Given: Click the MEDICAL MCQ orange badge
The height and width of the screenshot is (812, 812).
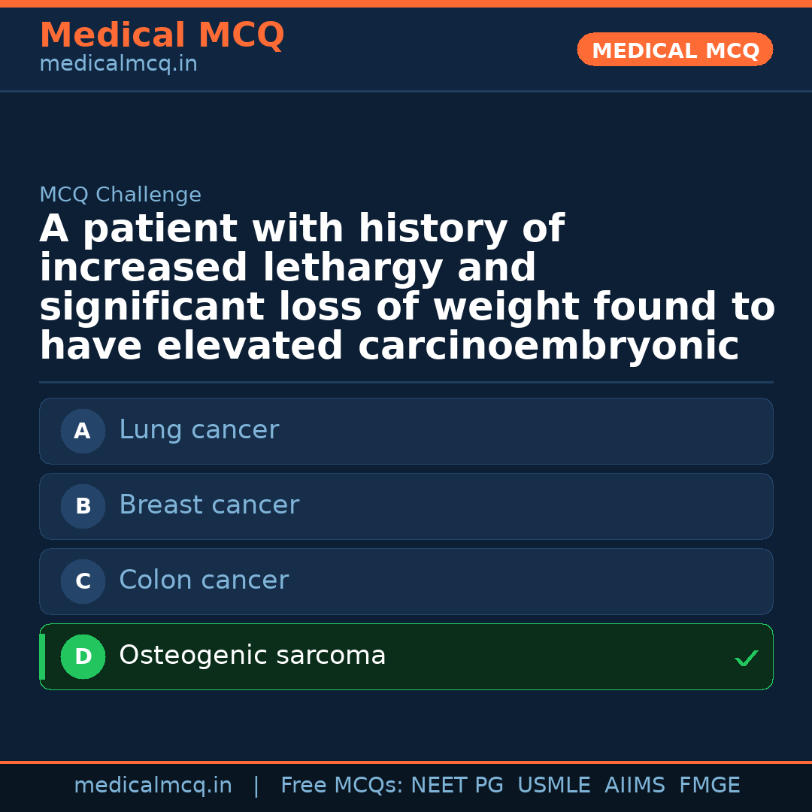Looking at the screenshot, I should point(674,50).
